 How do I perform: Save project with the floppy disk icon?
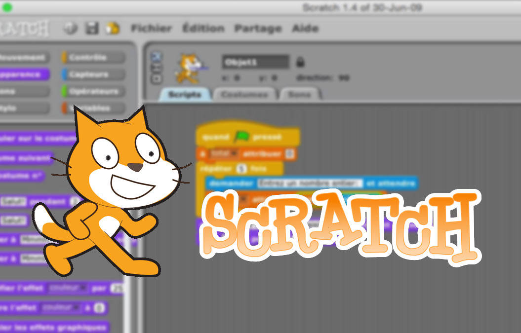92,28
